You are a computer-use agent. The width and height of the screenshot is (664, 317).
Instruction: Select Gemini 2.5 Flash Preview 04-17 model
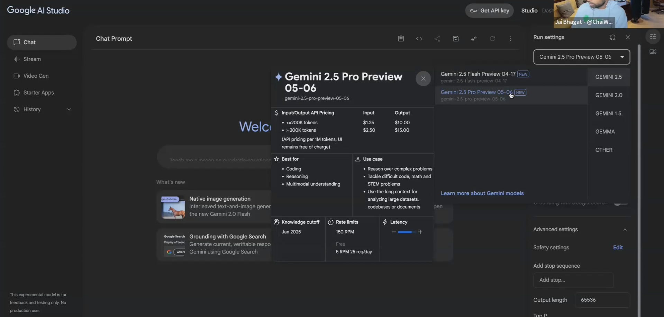pos(478,74)
